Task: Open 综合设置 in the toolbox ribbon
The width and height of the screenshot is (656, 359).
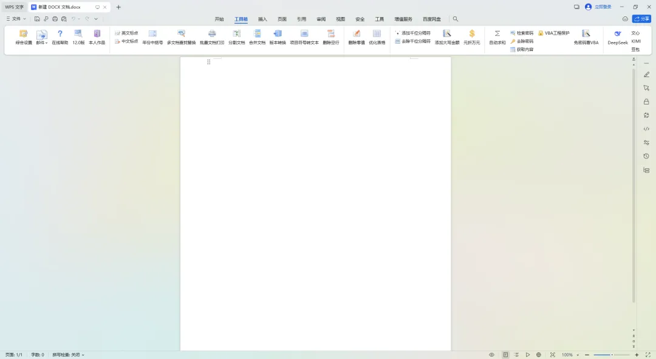Action: [24, 37]
